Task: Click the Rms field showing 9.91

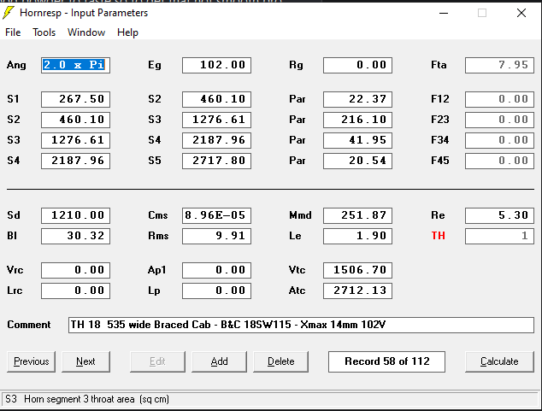Action: click(x=217, y=236)
